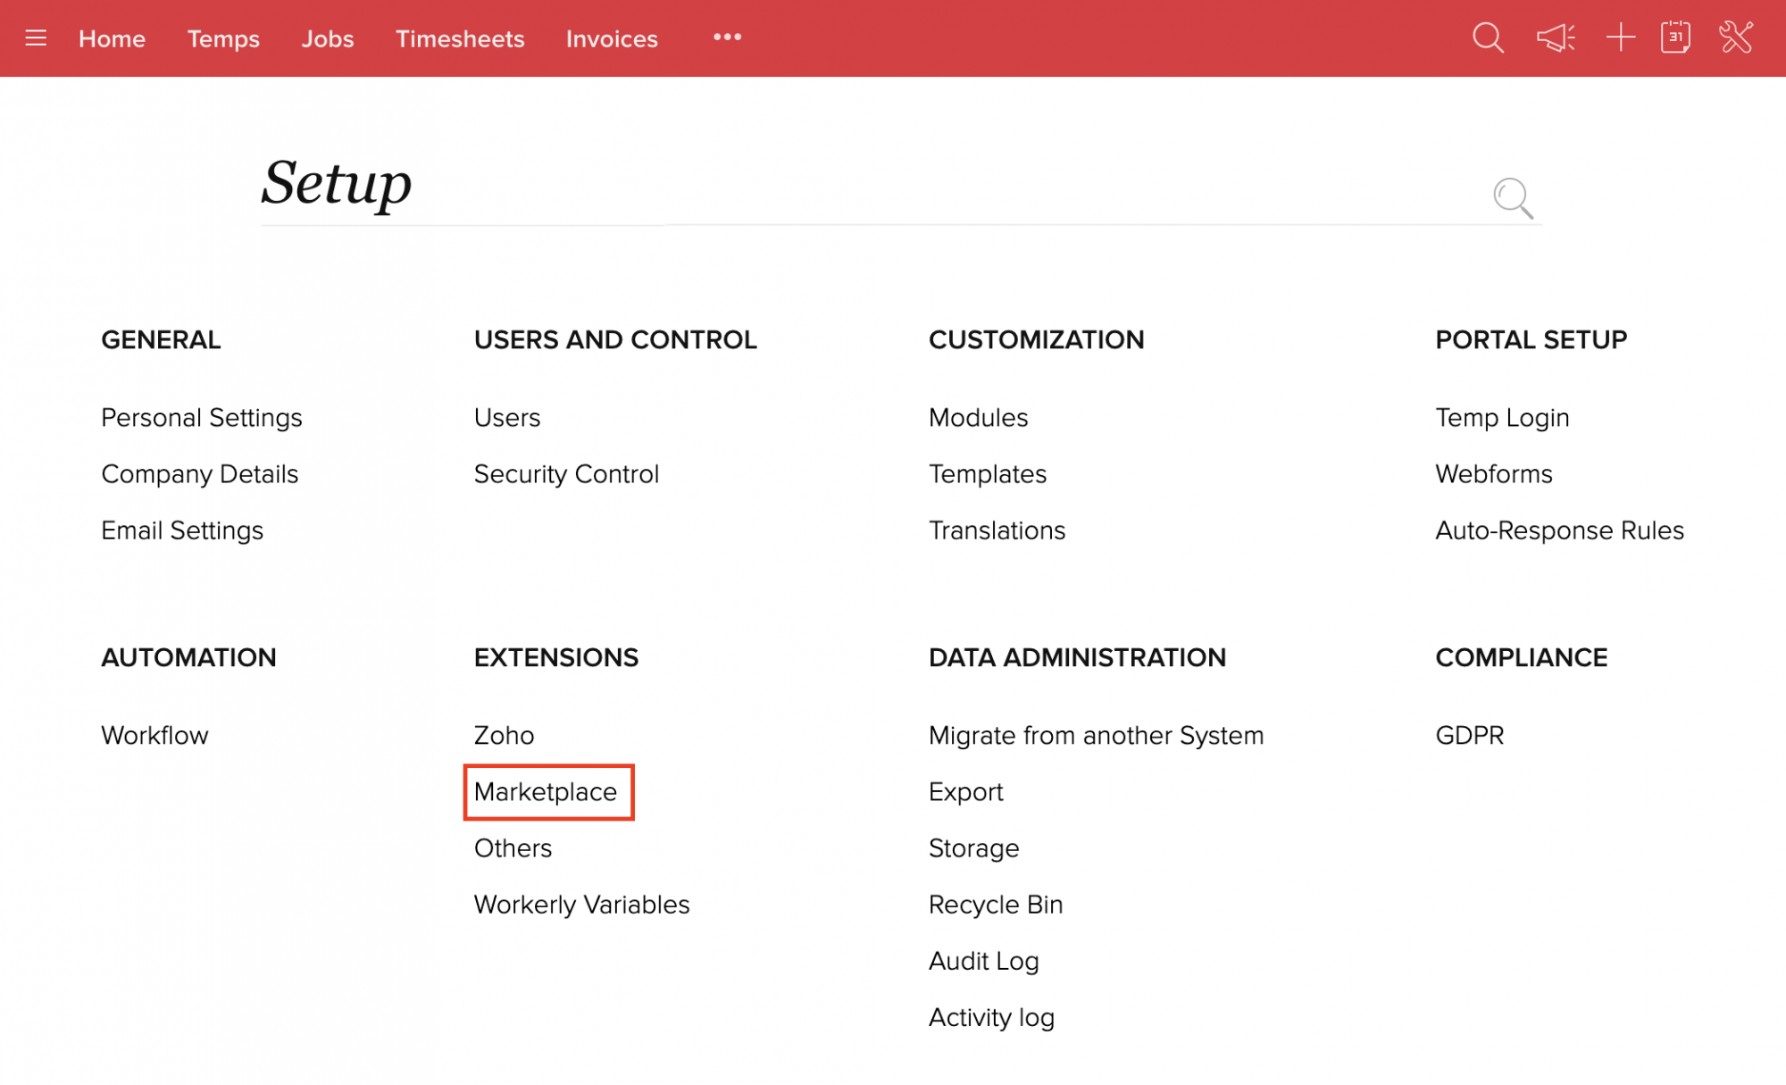This screenshot has height=1085, width=1786.
Task: Open GDPR under Compliance
Action: (1470, 736)
